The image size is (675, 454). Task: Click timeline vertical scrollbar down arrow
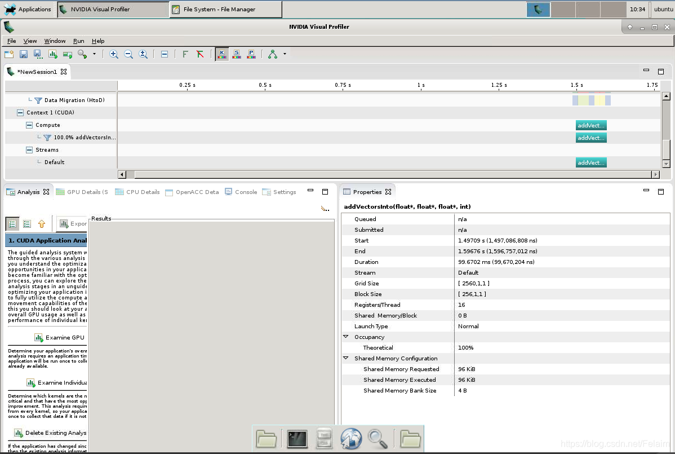(x=666, y=164)
